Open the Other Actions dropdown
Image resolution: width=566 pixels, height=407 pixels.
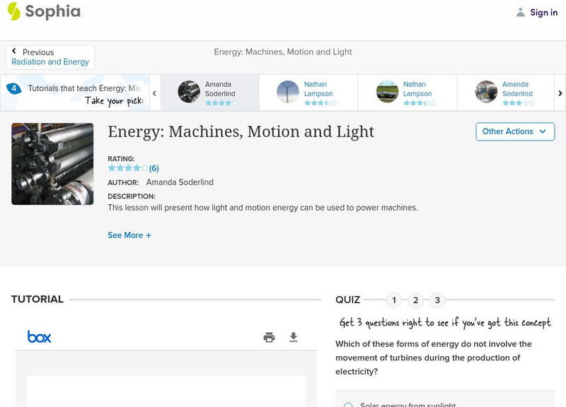(x=514, y=131)
